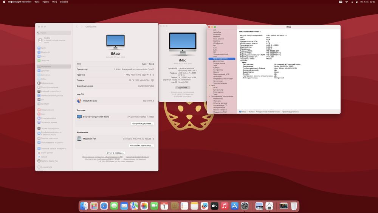Click Настройки дисплеев button
378x213 pixels.
click(142, 123)
